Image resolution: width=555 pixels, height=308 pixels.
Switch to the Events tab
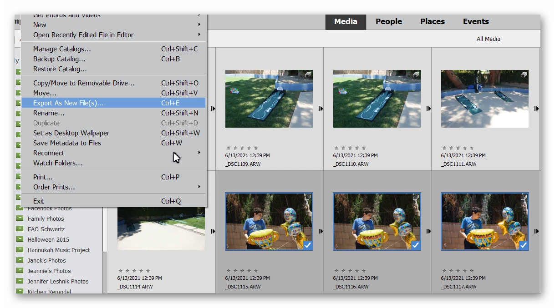(x=476, y=22)
